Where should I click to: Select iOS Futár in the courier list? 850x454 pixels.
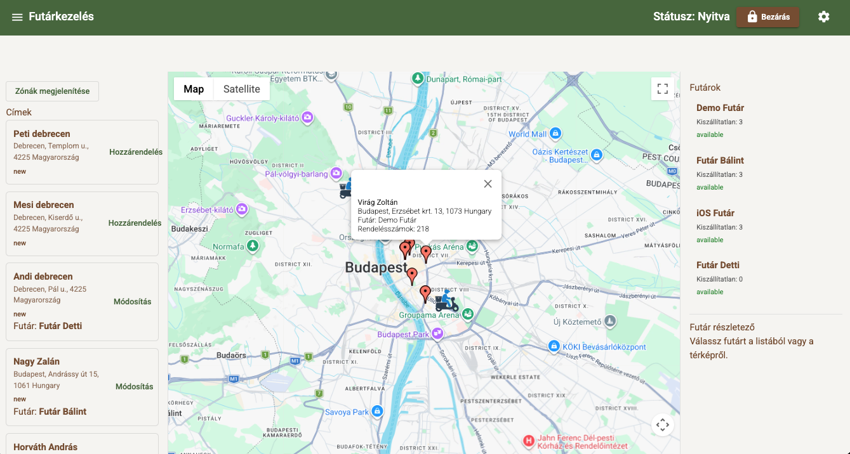[715, 213]
